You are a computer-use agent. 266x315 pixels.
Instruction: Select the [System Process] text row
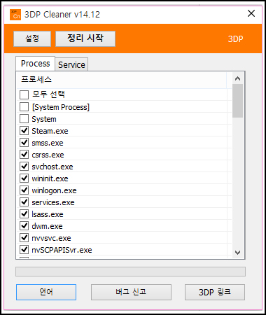tap(61, 107)
